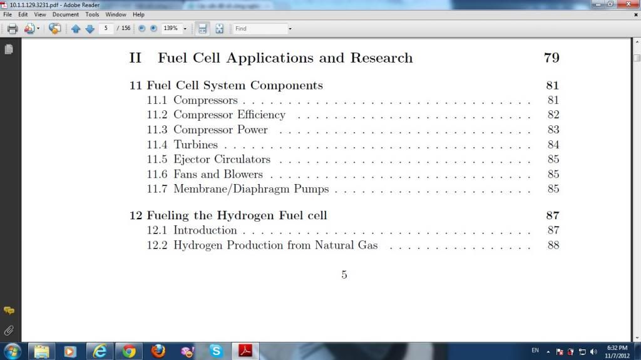Click the collaborate/share icon in the toolbar
The image size is (641, 360).
click(x=55, y=29)
